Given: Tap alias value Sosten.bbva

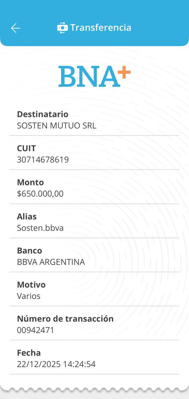Looking at the screenshot, I should point(40,228).
